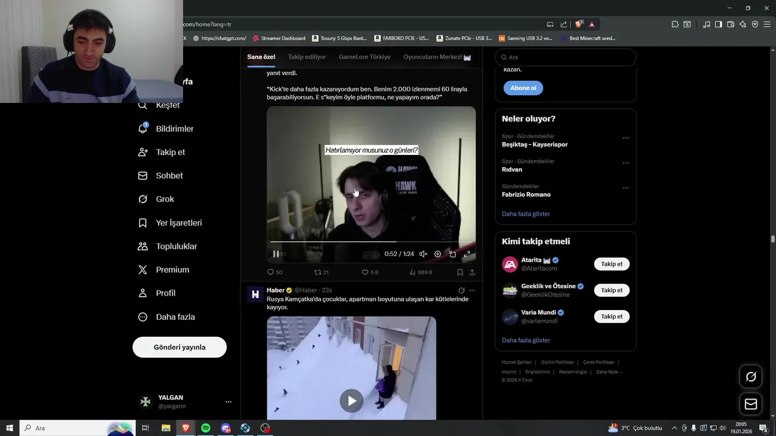Open Spotify from the taskbar
Viewport: 776px width, 436px height.
[206, 428]
